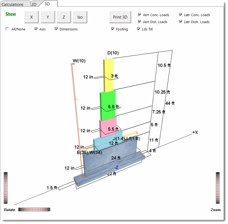Image resolution: width=228 pixels, height=224 pixels.
Task: Click the Show link
Action: coord(11,14)
